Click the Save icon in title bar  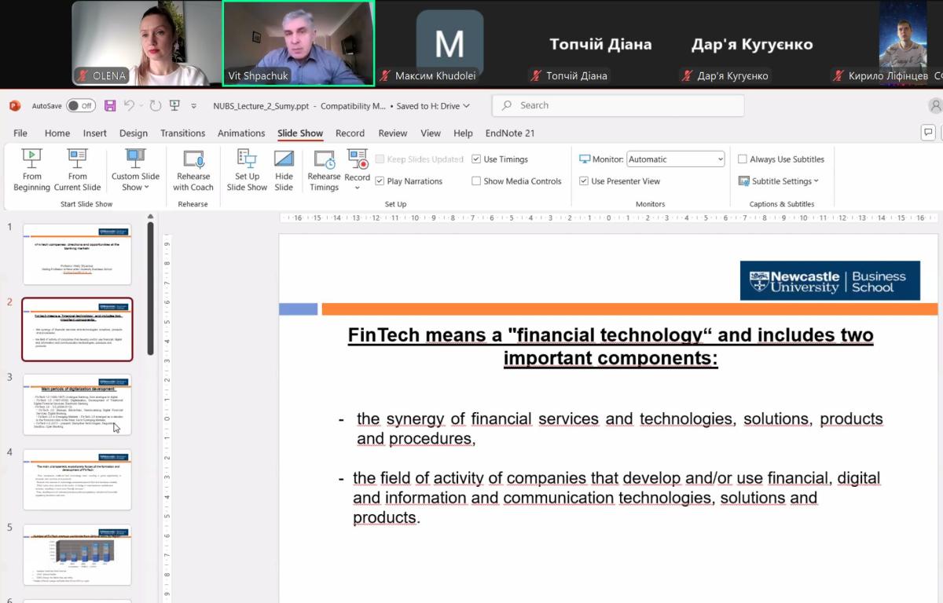(110, 106)
